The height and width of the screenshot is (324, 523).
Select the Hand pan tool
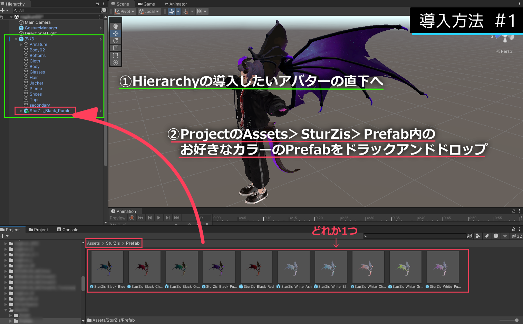point(116,26)
